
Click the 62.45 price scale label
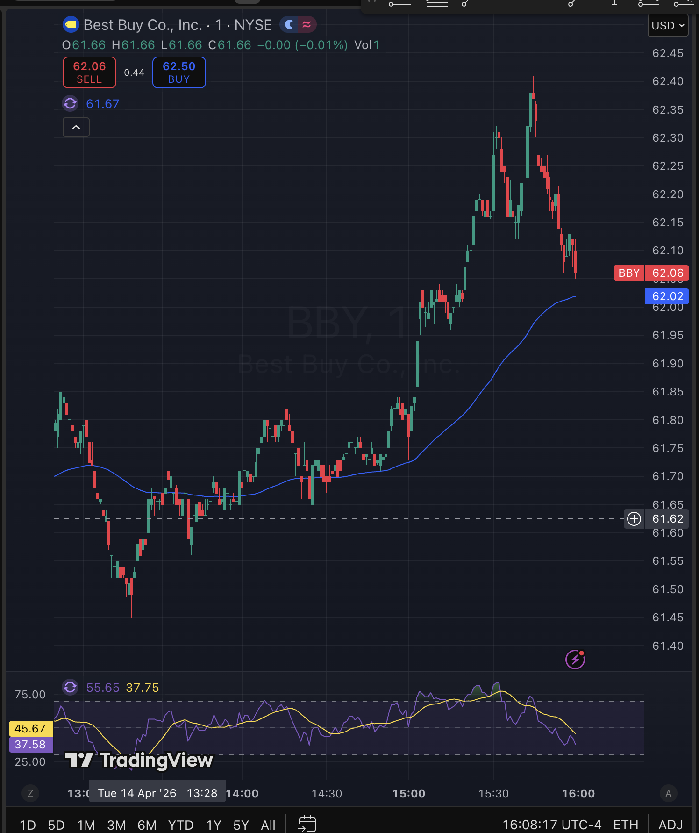(x=668, y=53)
